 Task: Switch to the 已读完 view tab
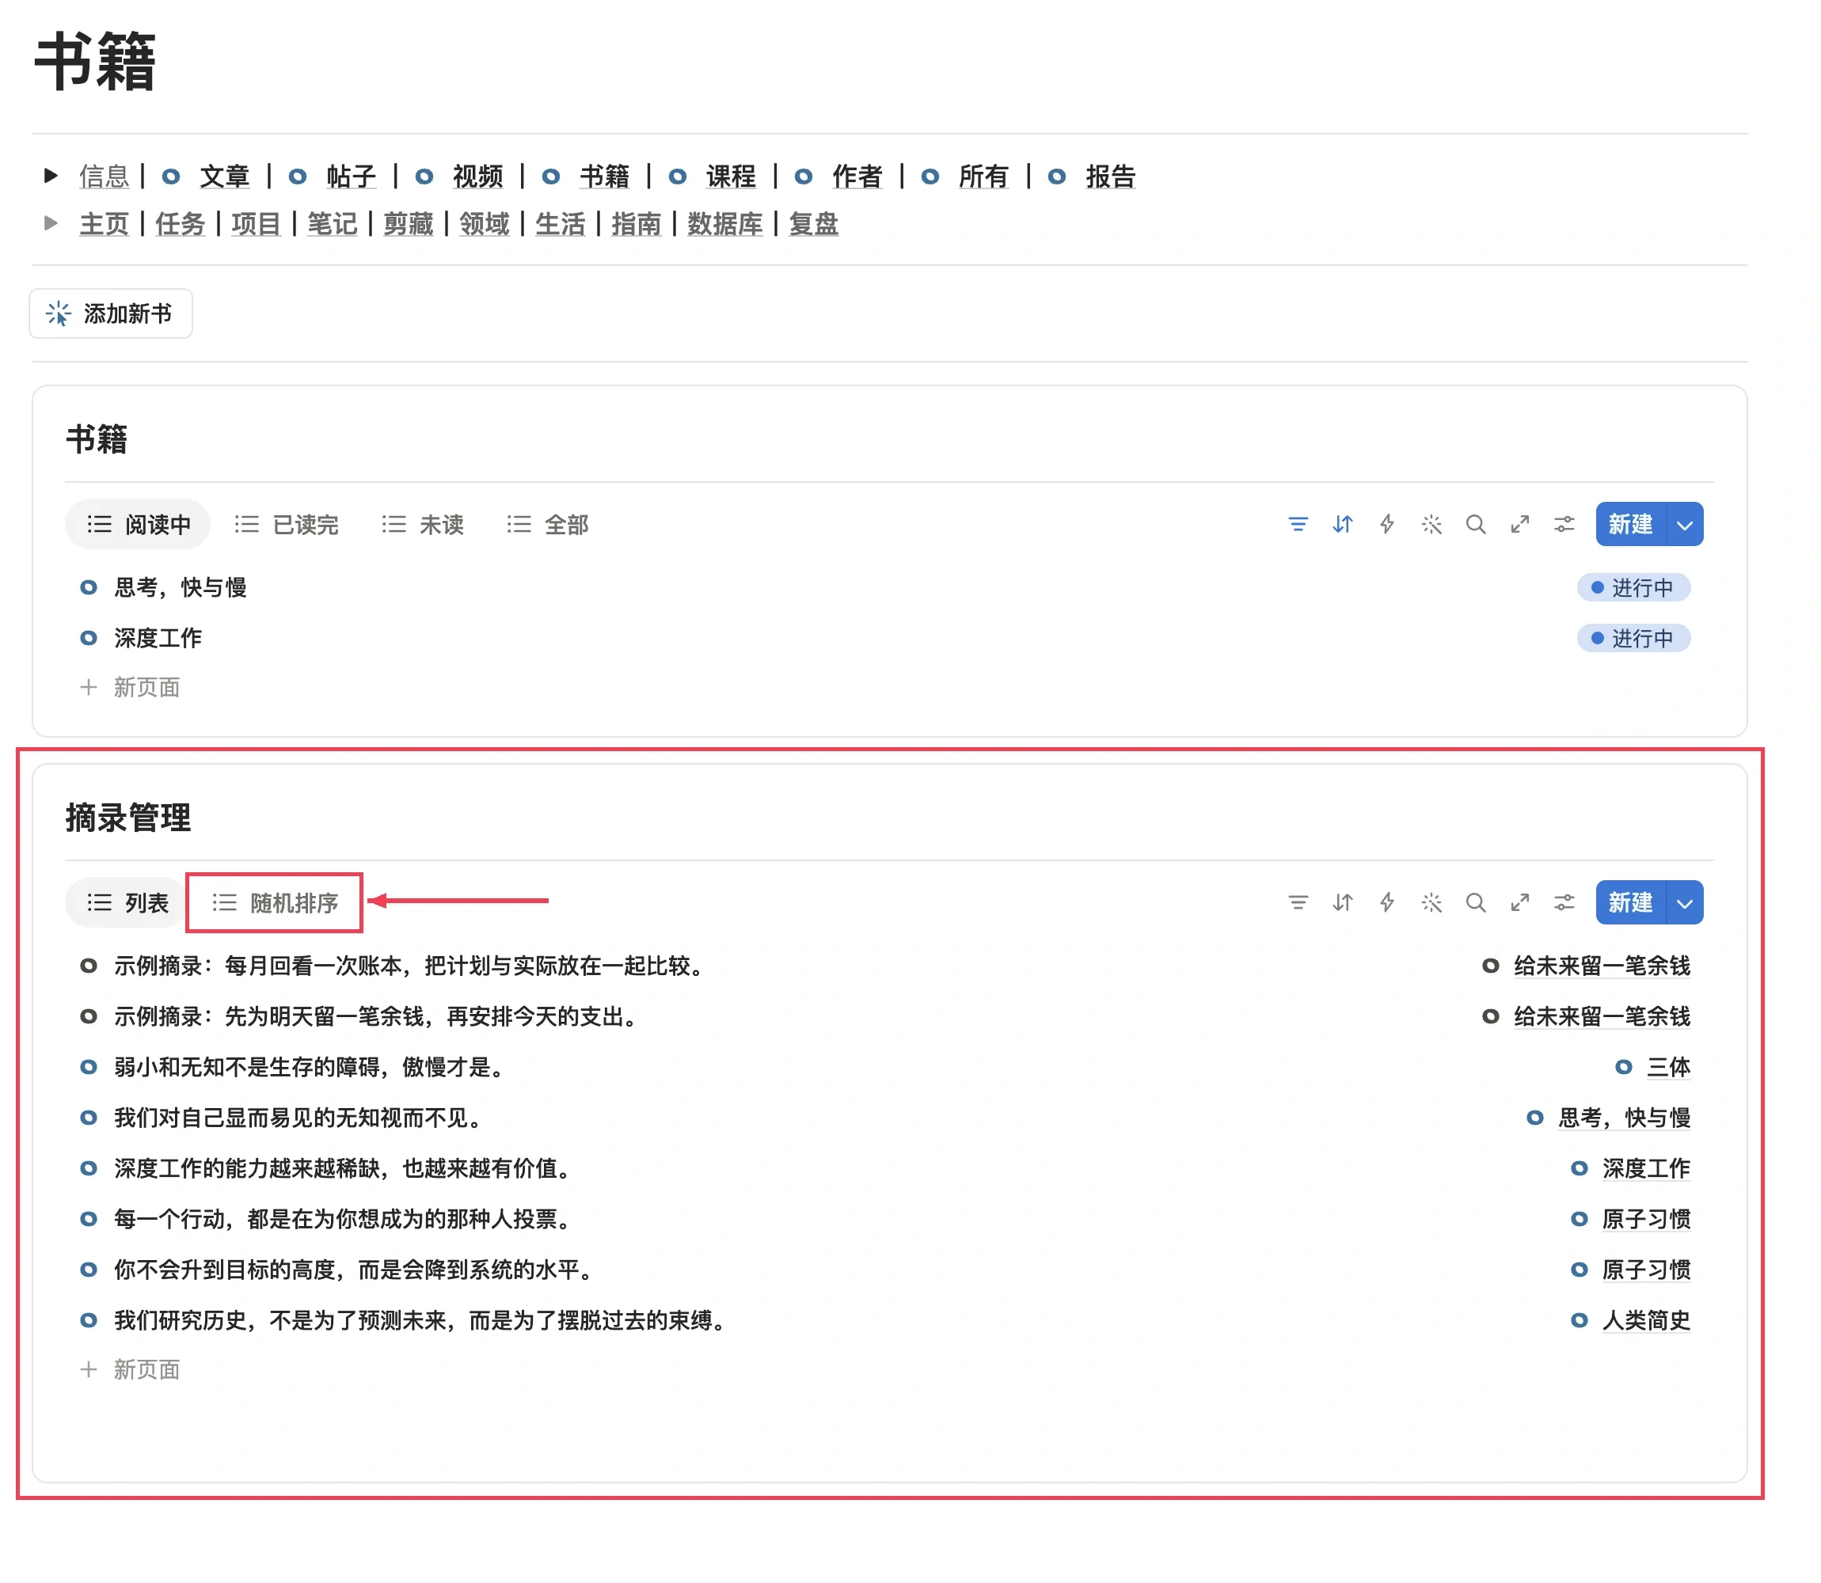pos(287,525)
